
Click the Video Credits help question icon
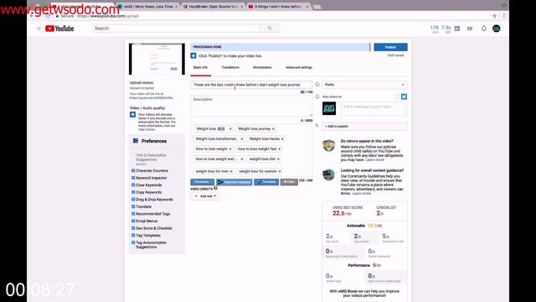point(216,188)
